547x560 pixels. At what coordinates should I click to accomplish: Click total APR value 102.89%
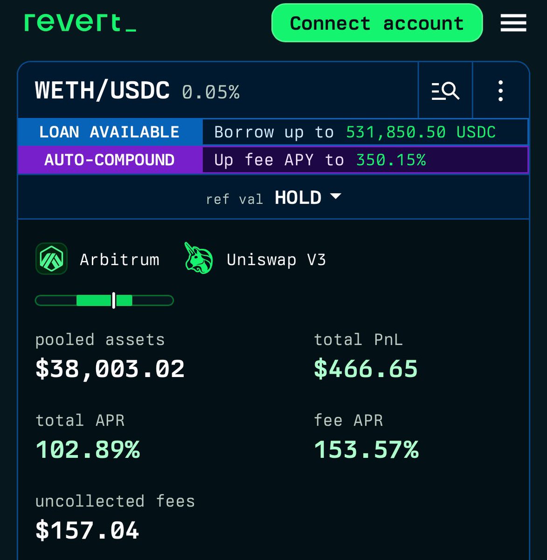(88, 450)
